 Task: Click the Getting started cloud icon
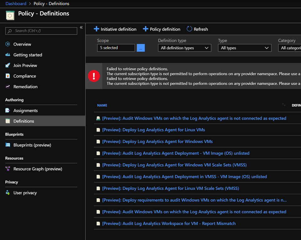coord(8,55)
